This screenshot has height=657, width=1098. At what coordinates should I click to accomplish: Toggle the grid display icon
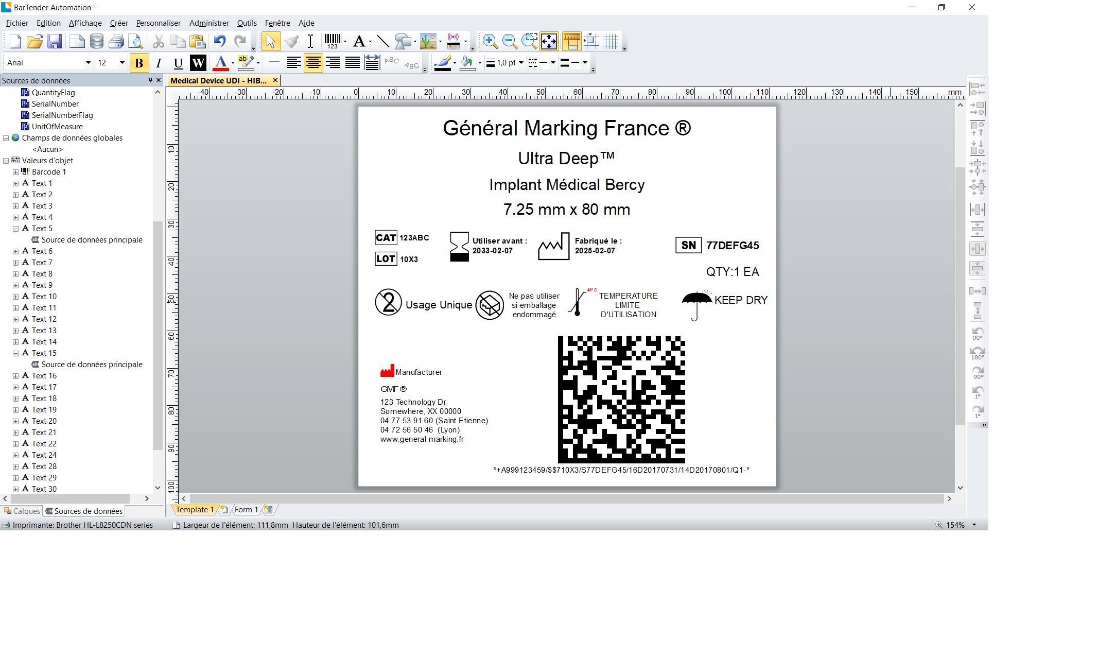click(611, 41)
